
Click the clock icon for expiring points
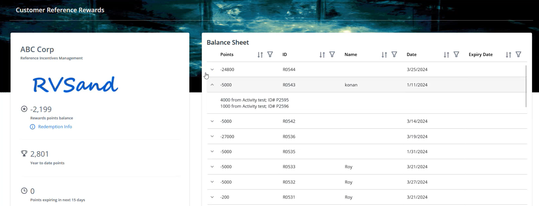(x=24, y=191)
